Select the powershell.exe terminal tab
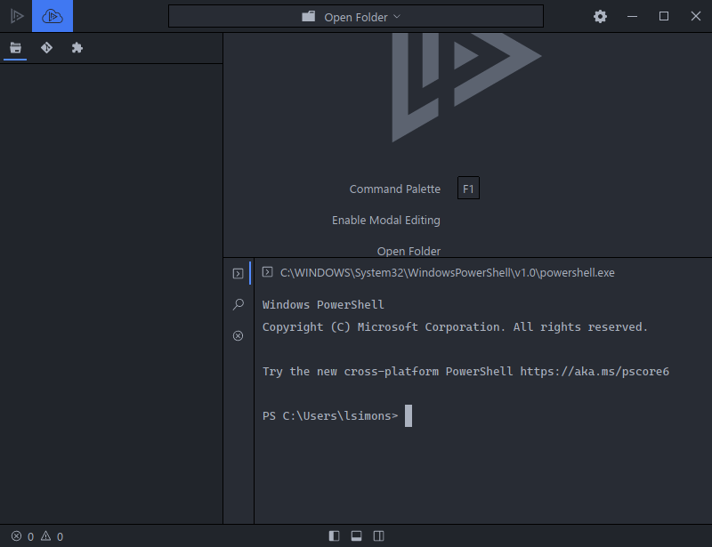Image resolution: width=712 pixels, height=547 pixels. tap(438, 272)
